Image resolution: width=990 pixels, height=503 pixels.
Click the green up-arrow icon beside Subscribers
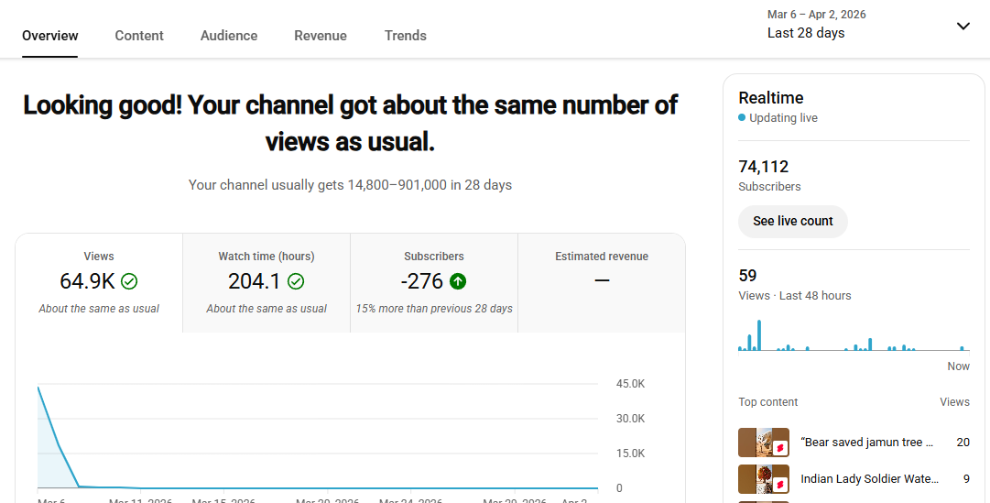click(x=458, y=281)
